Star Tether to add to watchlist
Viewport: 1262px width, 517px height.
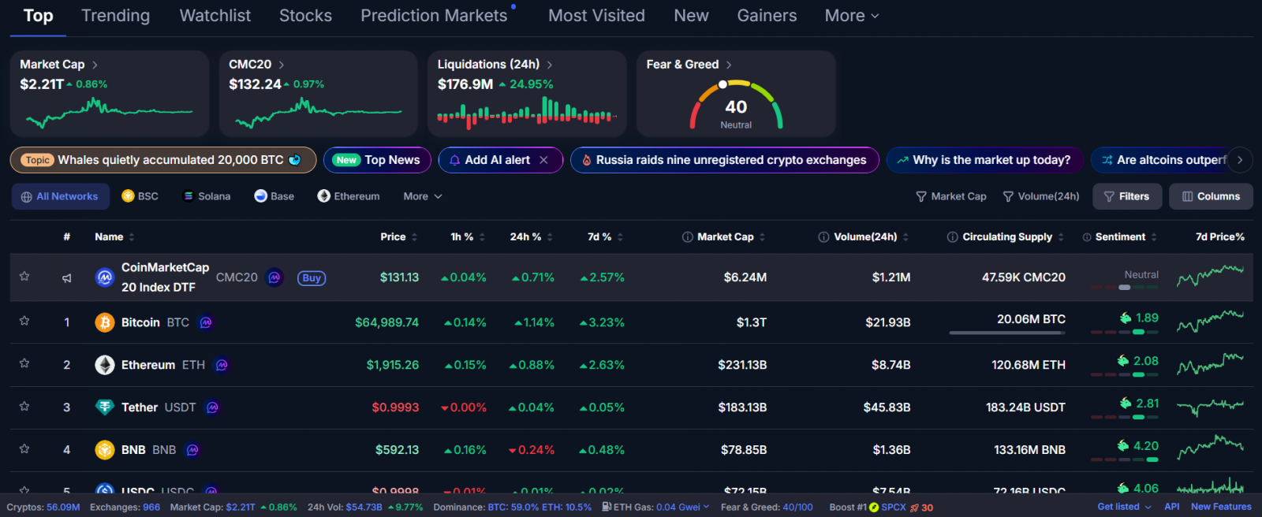point(24,407)
